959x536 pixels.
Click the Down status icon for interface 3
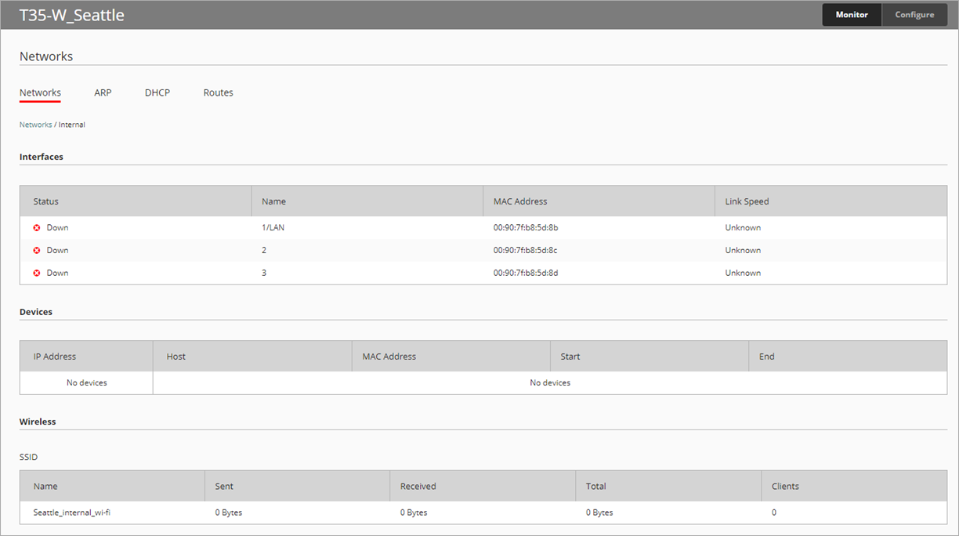[37, 273]
